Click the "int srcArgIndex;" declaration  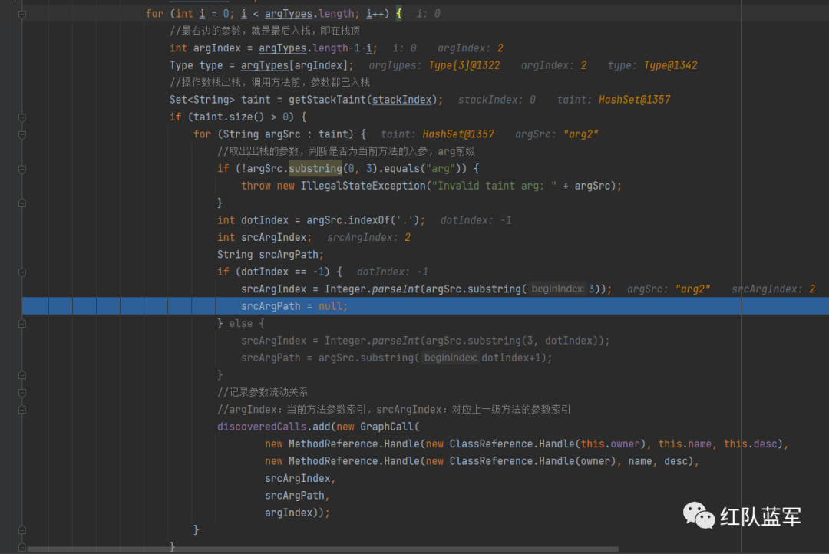[264, 237]
